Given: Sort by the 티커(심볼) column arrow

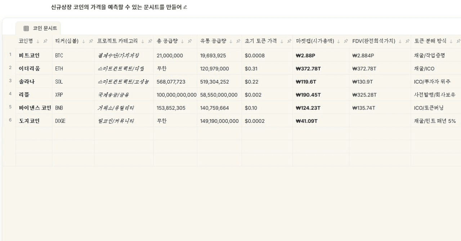Looking at the screenshot, I should 84,41.
